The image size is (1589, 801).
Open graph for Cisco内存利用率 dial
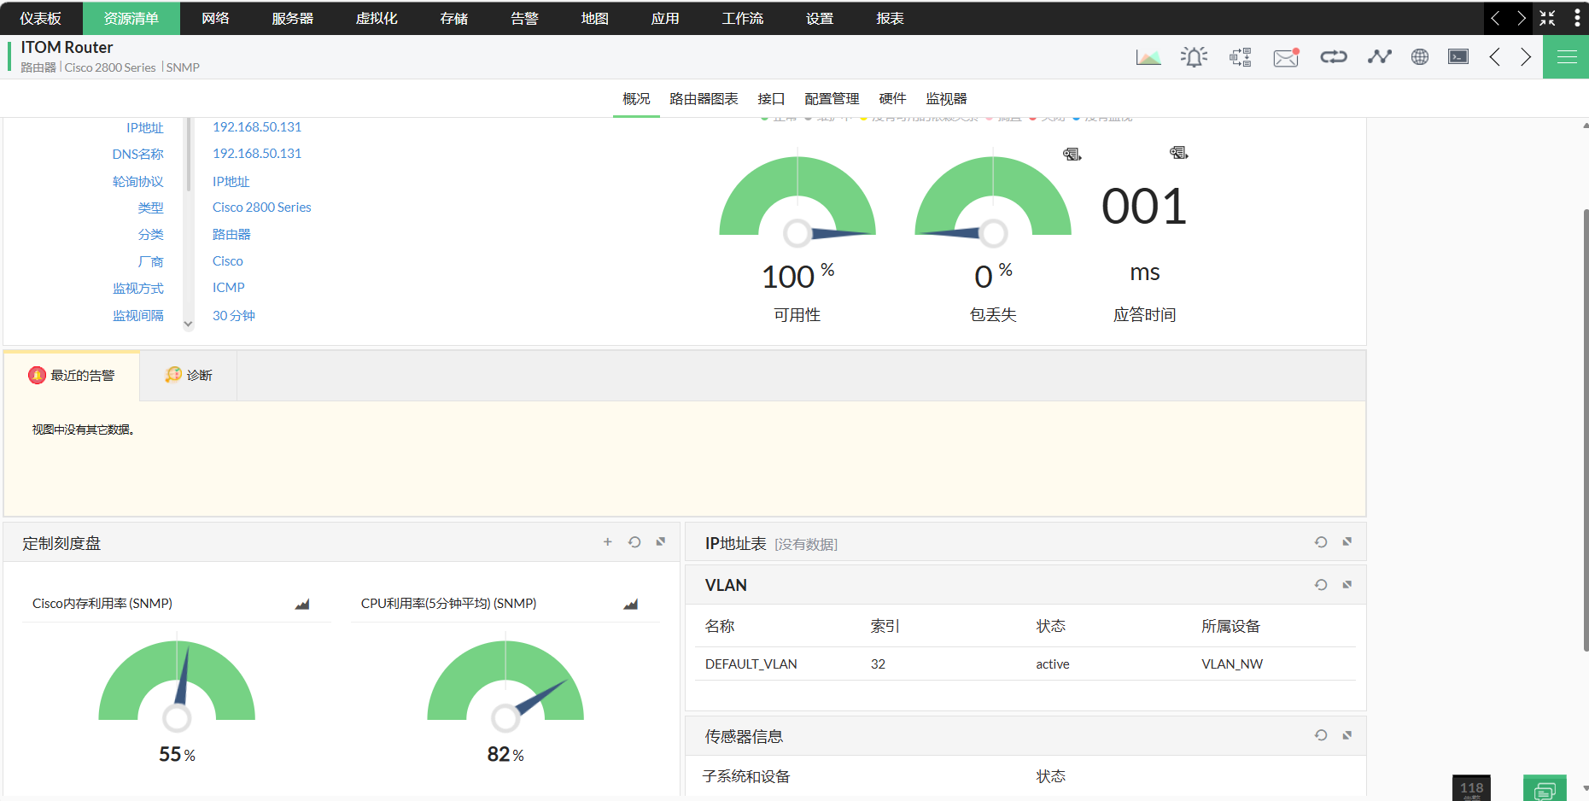(302, 605)
